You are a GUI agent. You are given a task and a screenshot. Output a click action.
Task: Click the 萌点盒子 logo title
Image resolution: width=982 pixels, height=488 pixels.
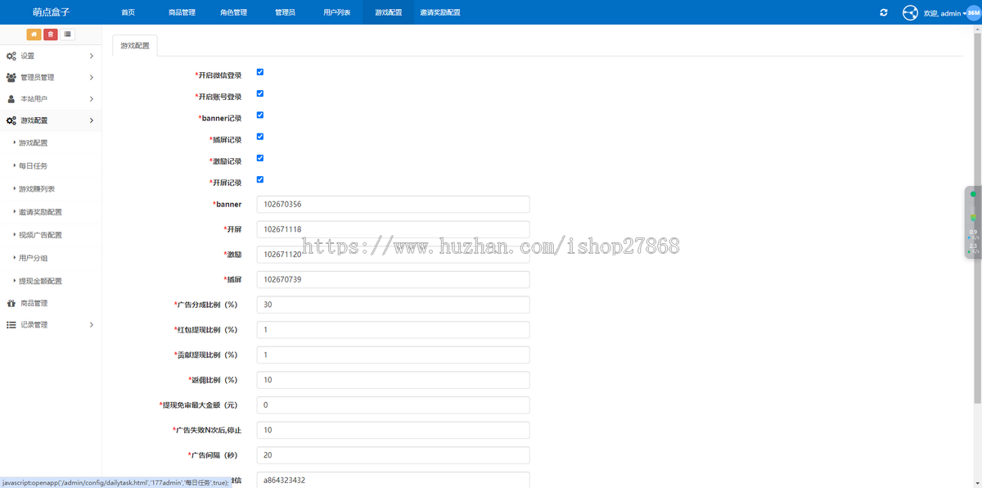[52, 12]
